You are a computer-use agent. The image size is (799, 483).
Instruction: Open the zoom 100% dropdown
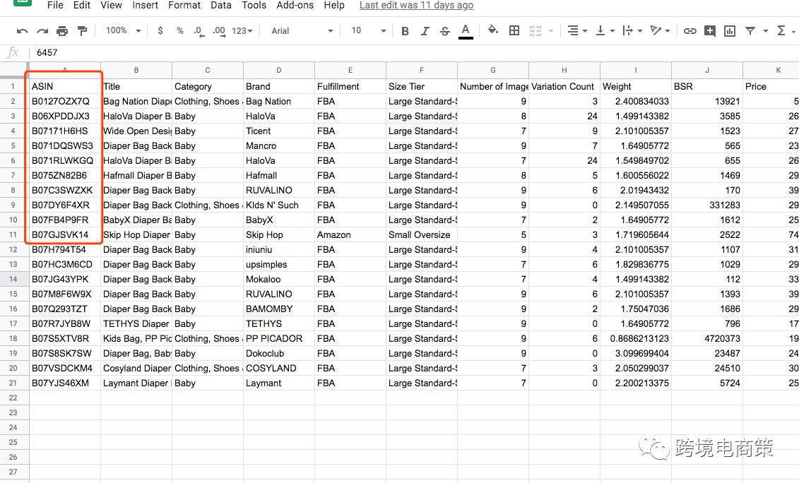[123, 30]
